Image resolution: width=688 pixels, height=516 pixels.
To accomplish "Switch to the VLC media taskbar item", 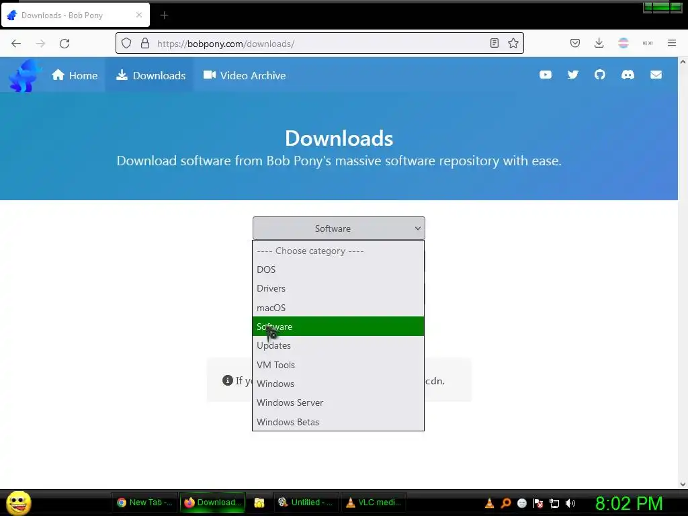I will [374, 503].
